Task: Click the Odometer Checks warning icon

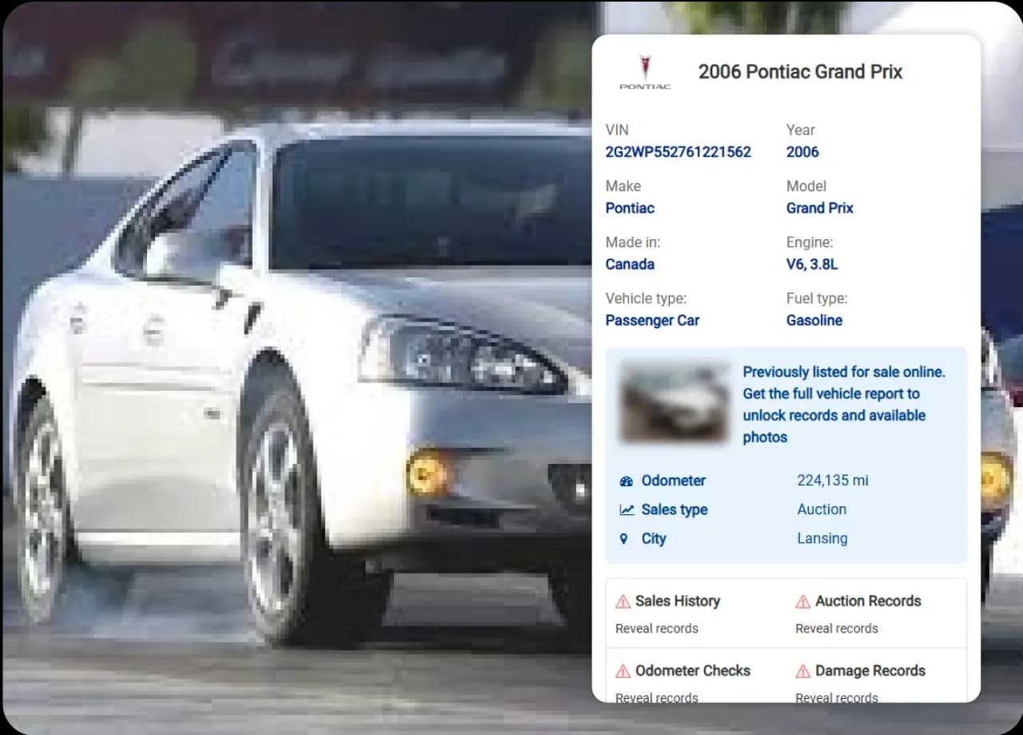Action: click(x=623, y=672)
